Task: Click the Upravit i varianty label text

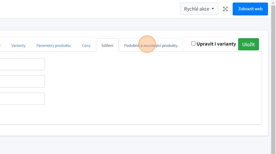Action: click(216, 44)
